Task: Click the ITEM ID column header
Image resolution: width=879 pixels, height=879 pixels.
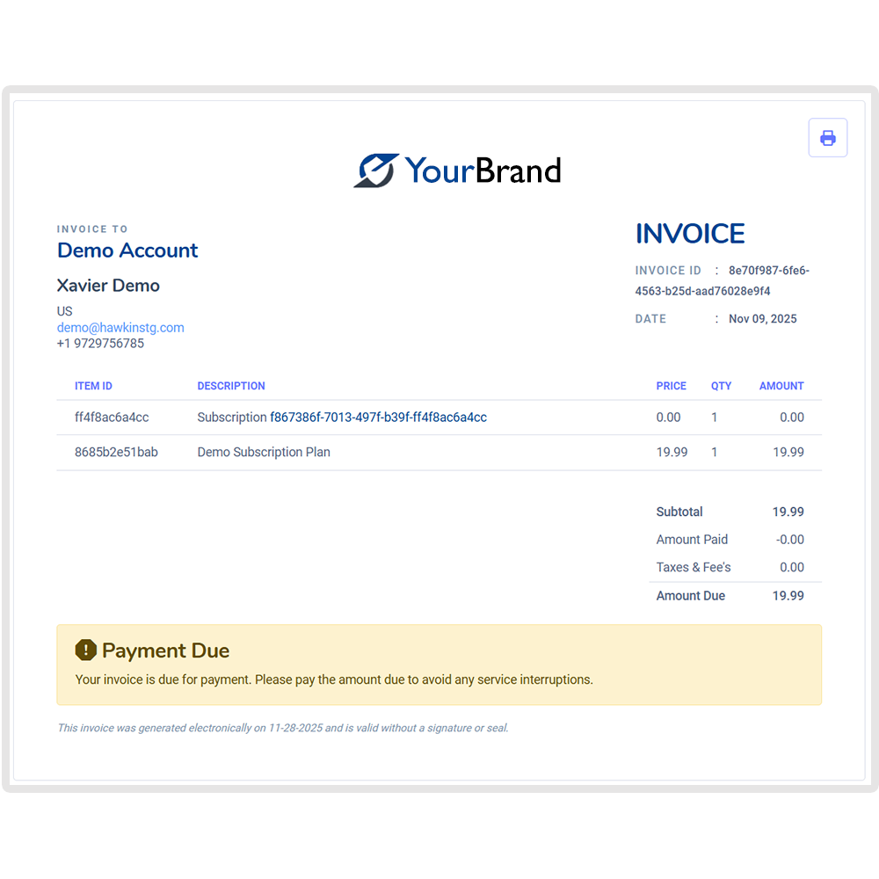Action: pyautogui.click(x=93, y=385)
